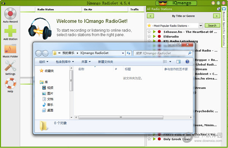The height and width of the screenshot is (148, 228).
Task: Click Explorer horizontal scrollbar thumb
Action: (121, 117)
